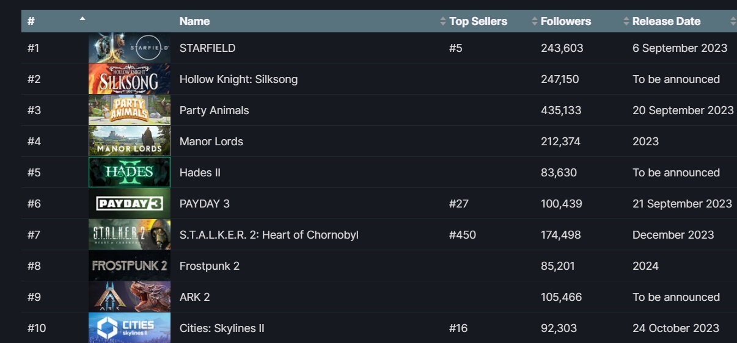Sort the table by Name header
Viewport: 737px width, 343px height.
click(194, 21)
